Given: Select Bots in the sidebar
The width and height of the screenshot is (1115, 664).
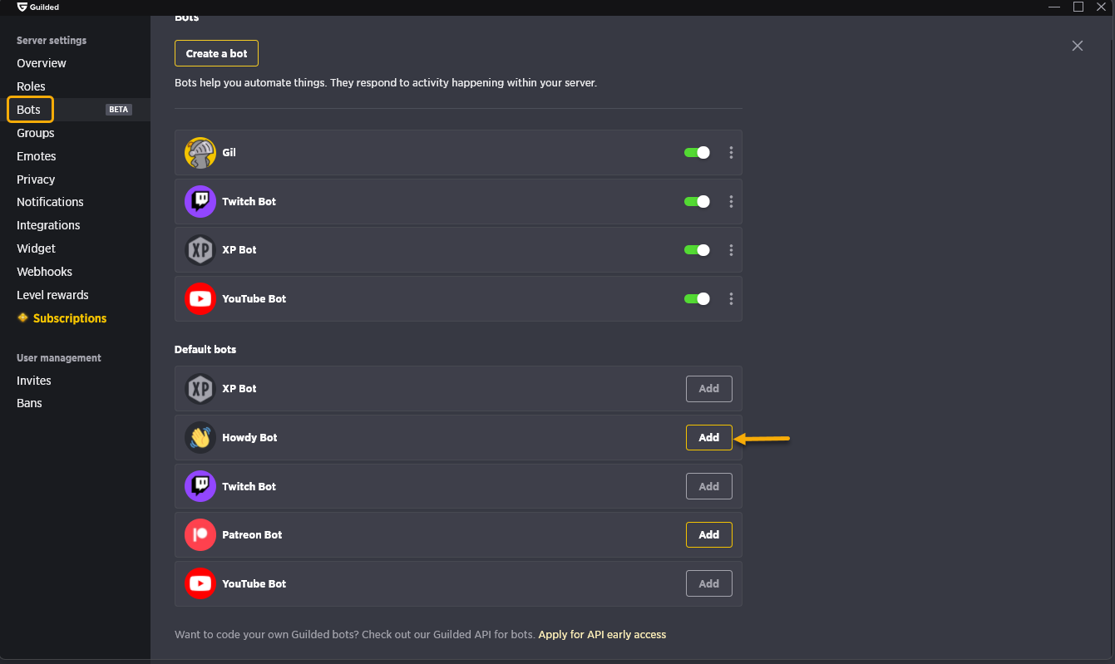Looking at the screenshot, I should 30,110.
